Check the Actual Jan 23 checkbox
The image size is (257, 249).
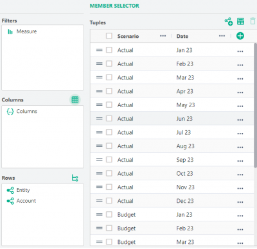click(109, 50)
